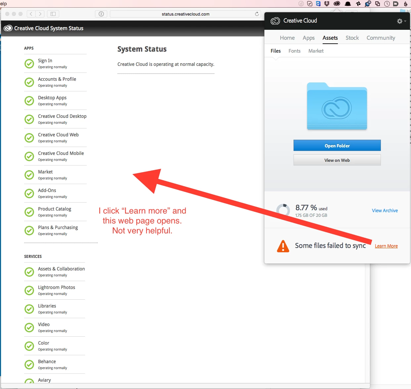Open the Stock tab
The width and height of the screenshot is (411, 389).
click(352, 38)
